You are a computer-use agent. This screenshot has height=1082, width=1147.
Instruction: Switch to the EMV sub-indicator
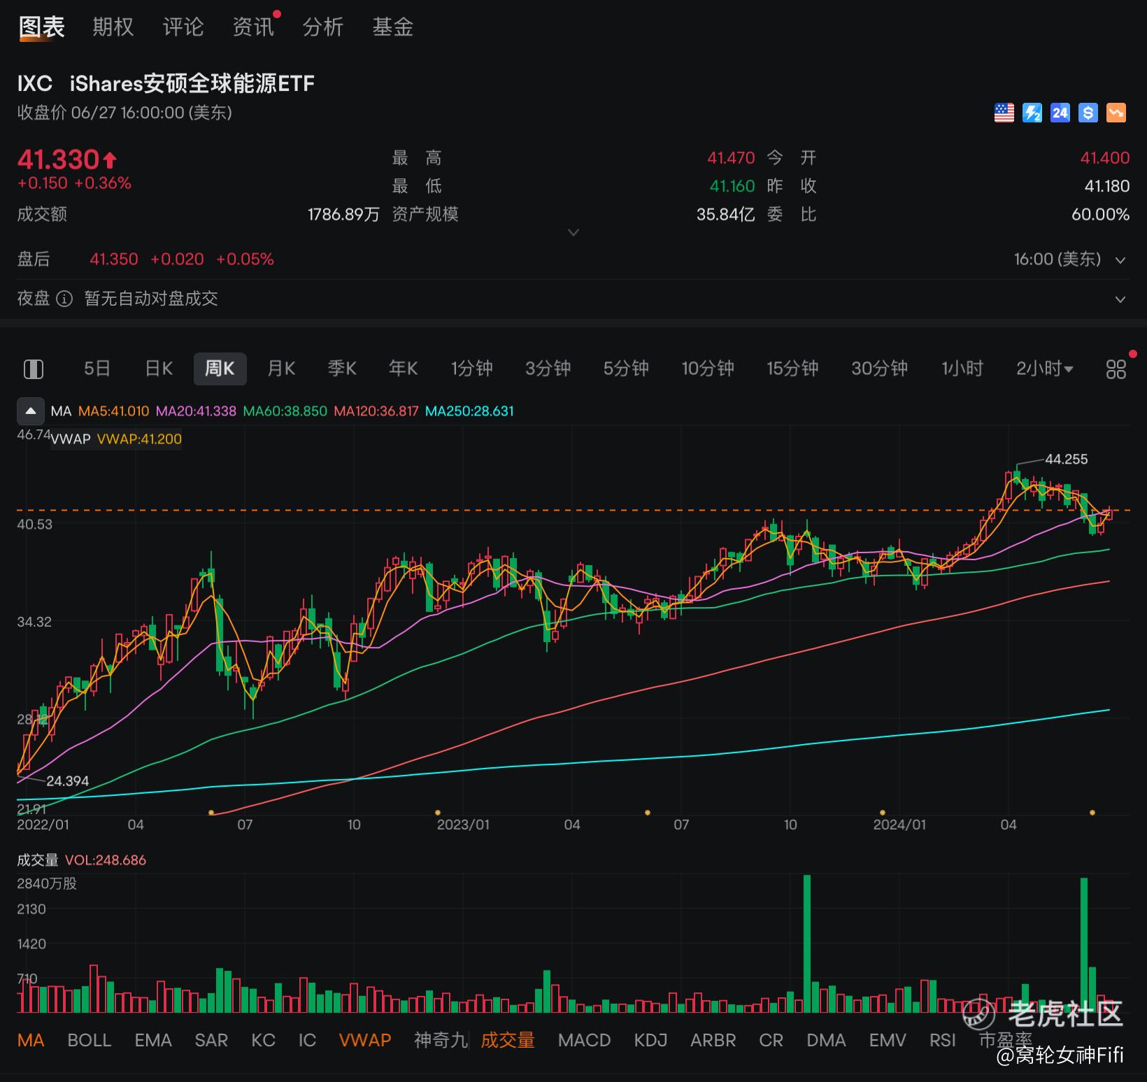pyautogui.click(x=888, y=1040)
